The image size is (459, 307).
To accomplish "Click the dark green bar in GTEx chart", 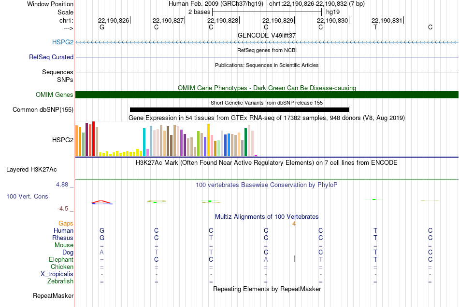I will [245, 142].
